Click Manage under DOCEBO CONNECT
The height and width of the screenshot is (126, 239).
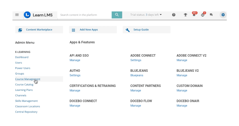[75, 106]
